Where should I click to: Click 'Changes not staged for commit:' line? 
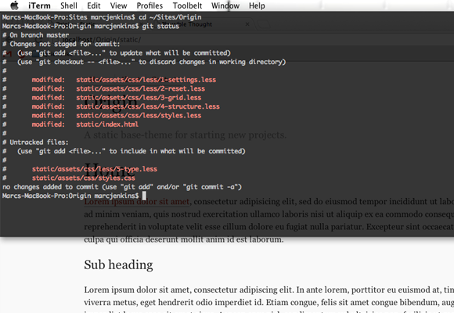click(61, 44)
